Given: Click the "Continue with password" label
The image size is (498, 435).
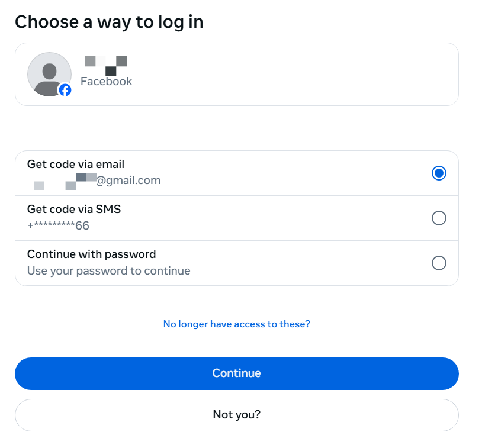Looking at the screenshot, I should (x=91, y=254).
